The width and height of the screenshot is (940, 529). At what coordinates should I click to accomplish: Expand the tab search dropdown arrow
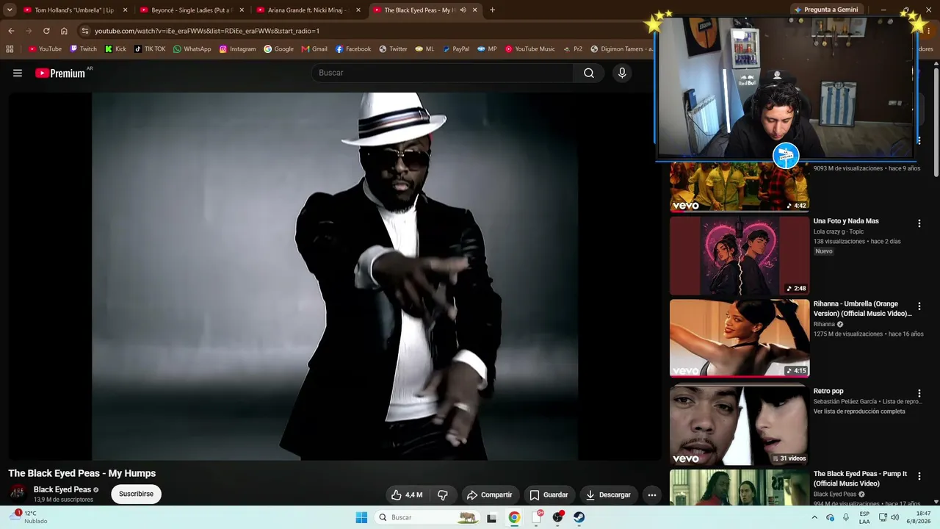click(x=10, y=10)
